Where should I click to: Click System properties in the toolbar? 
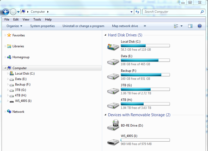42,26
